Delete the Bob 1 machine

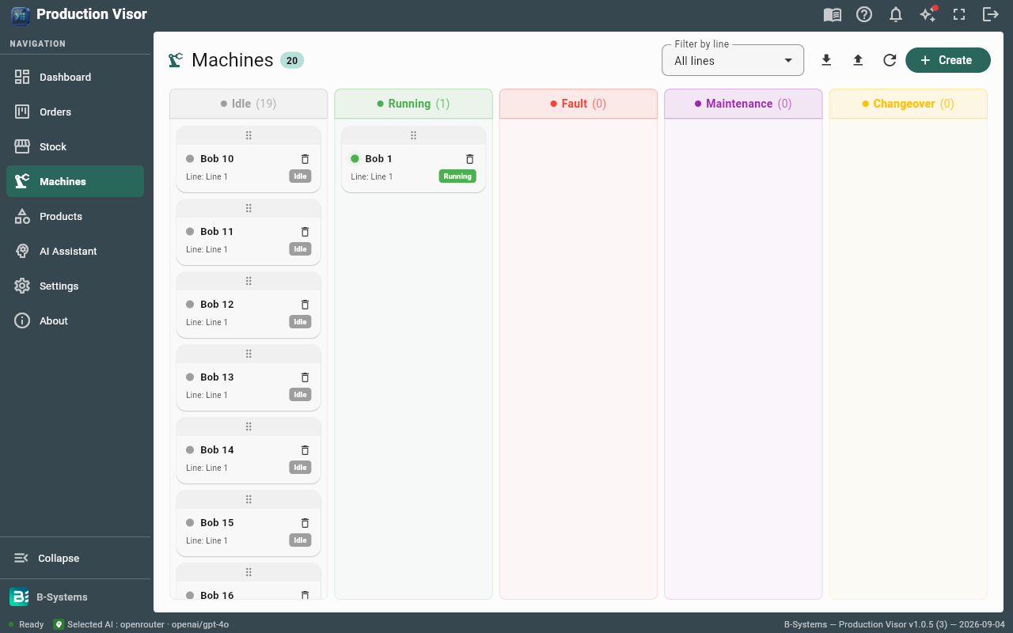(469, 159)
